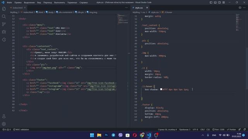Open the Файл menu

[9, 3]
